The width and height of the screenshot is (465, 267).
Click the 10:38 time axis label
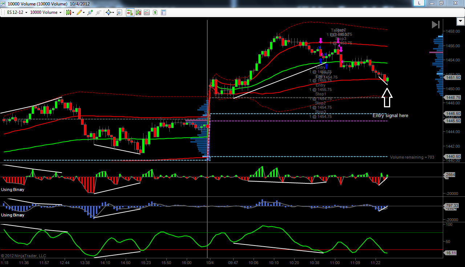click(315, 263)
